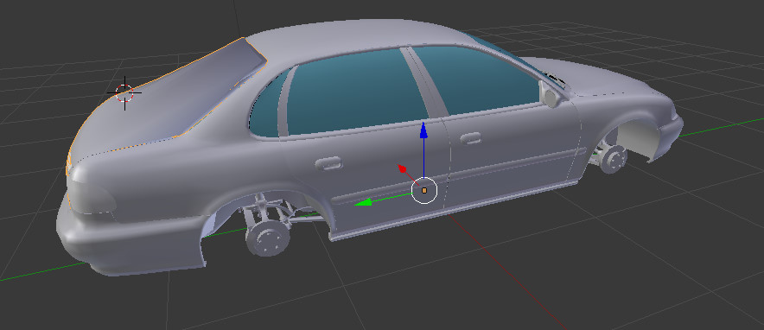Select the front wheel brake hub
The width and height of the screenshot is (764, 330).
click(x=613, y=159)
